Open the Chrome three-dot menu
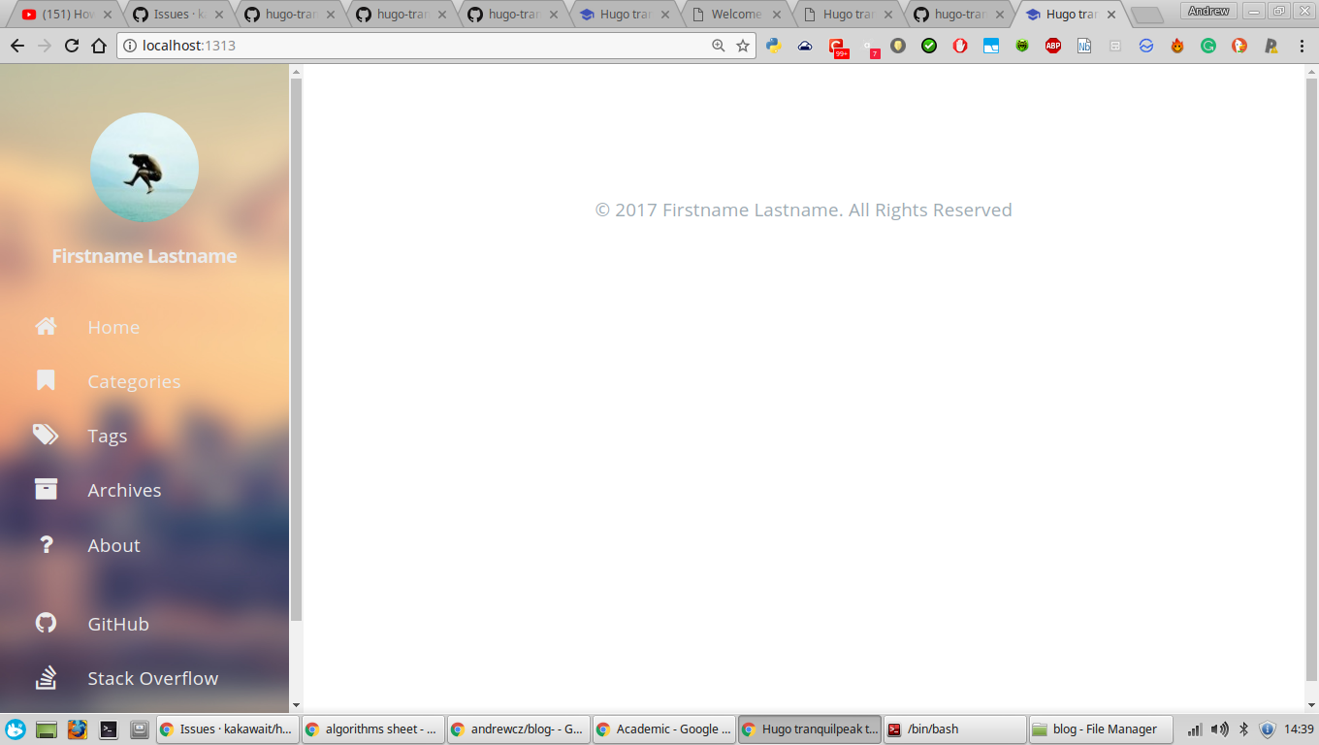The image size is (1319, 745). (x=1303, y=45)
